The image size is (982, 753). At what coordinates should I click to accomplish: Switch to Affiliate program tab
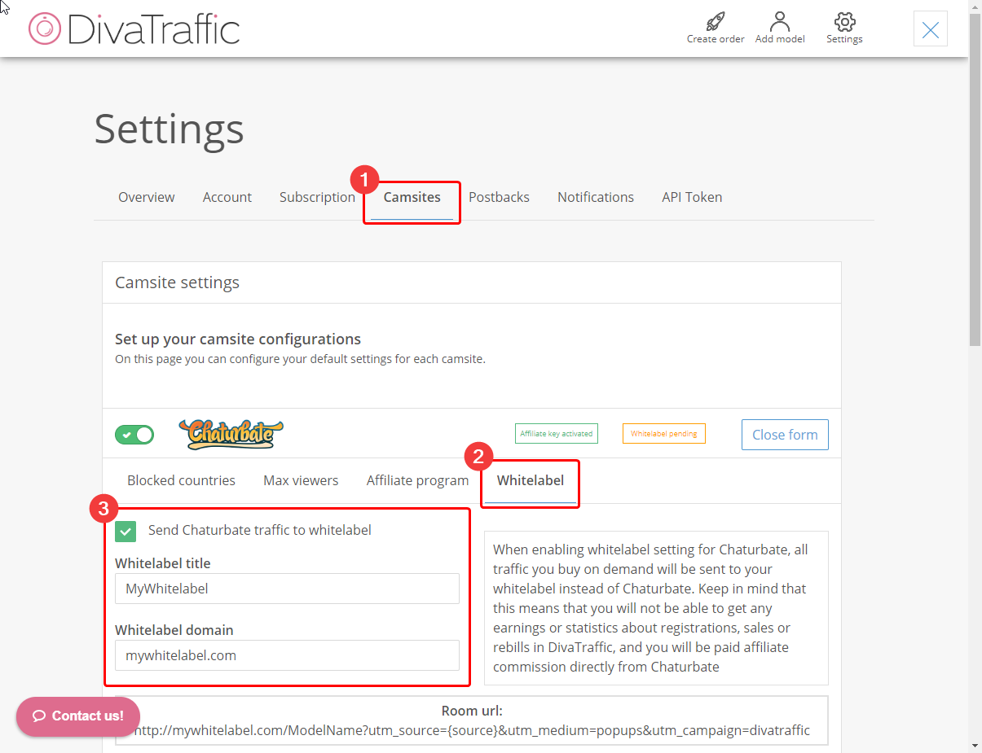pos(417,480)
